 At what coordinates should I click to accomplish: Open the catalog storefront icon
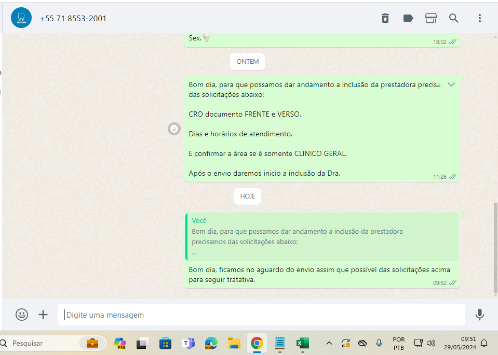[430, 18]
